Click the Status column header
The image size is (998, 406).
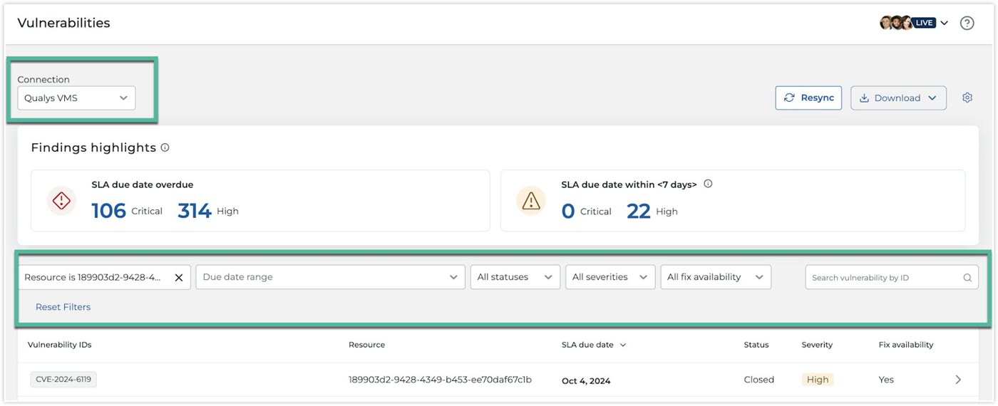[756, 345]
